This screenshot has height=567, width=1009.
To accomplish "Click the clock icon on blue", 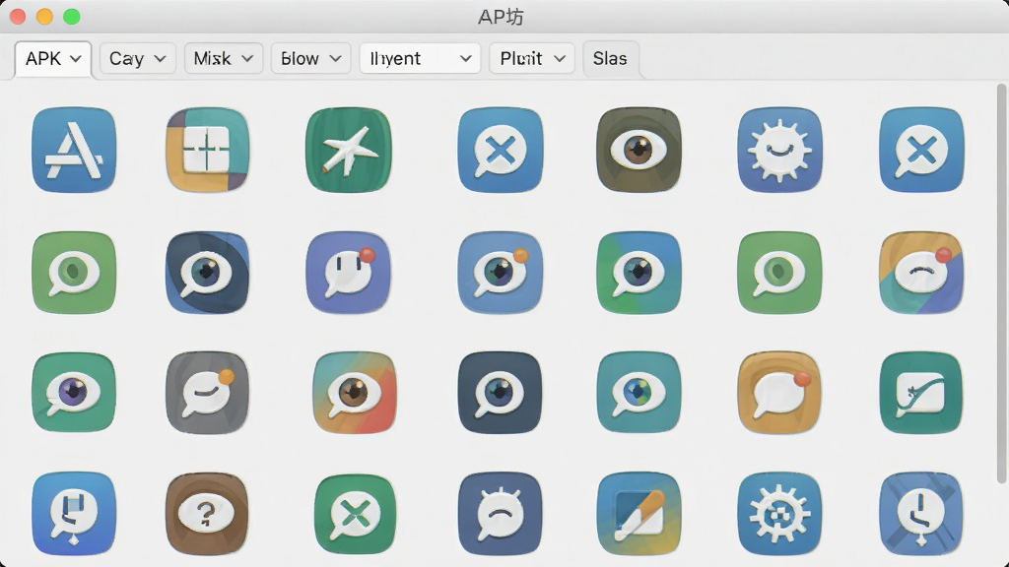I will pos(921,514).
